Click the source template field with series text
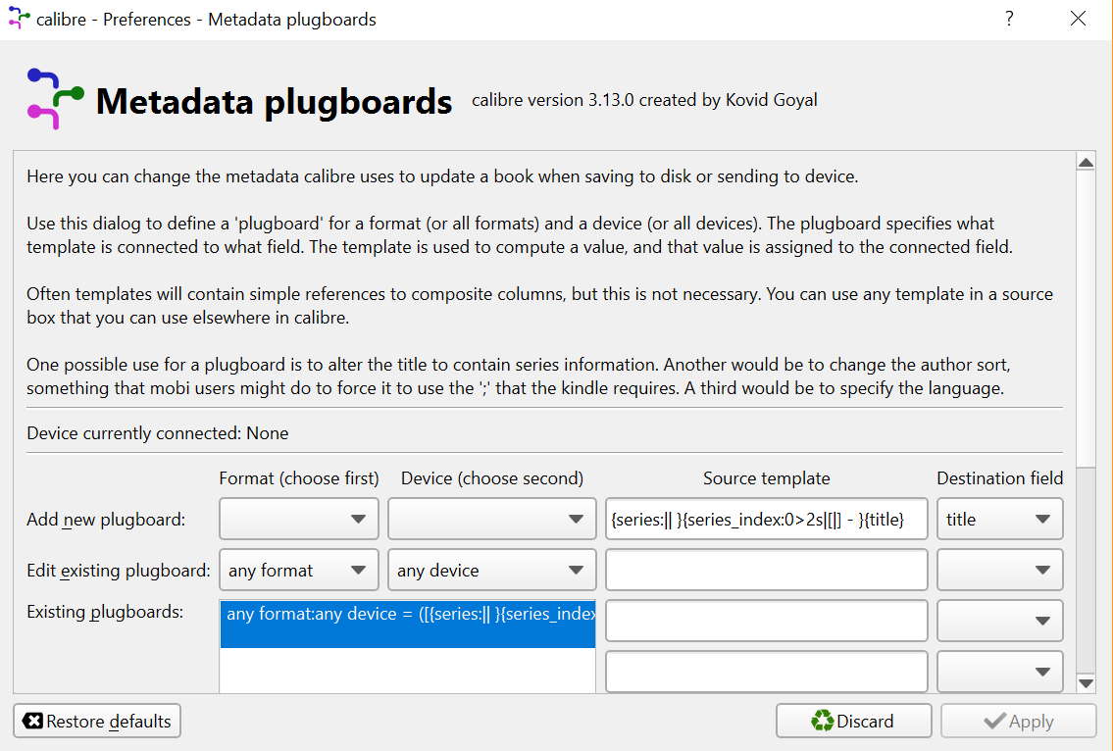The image size is (1113, 751). (x=766, y=520)
